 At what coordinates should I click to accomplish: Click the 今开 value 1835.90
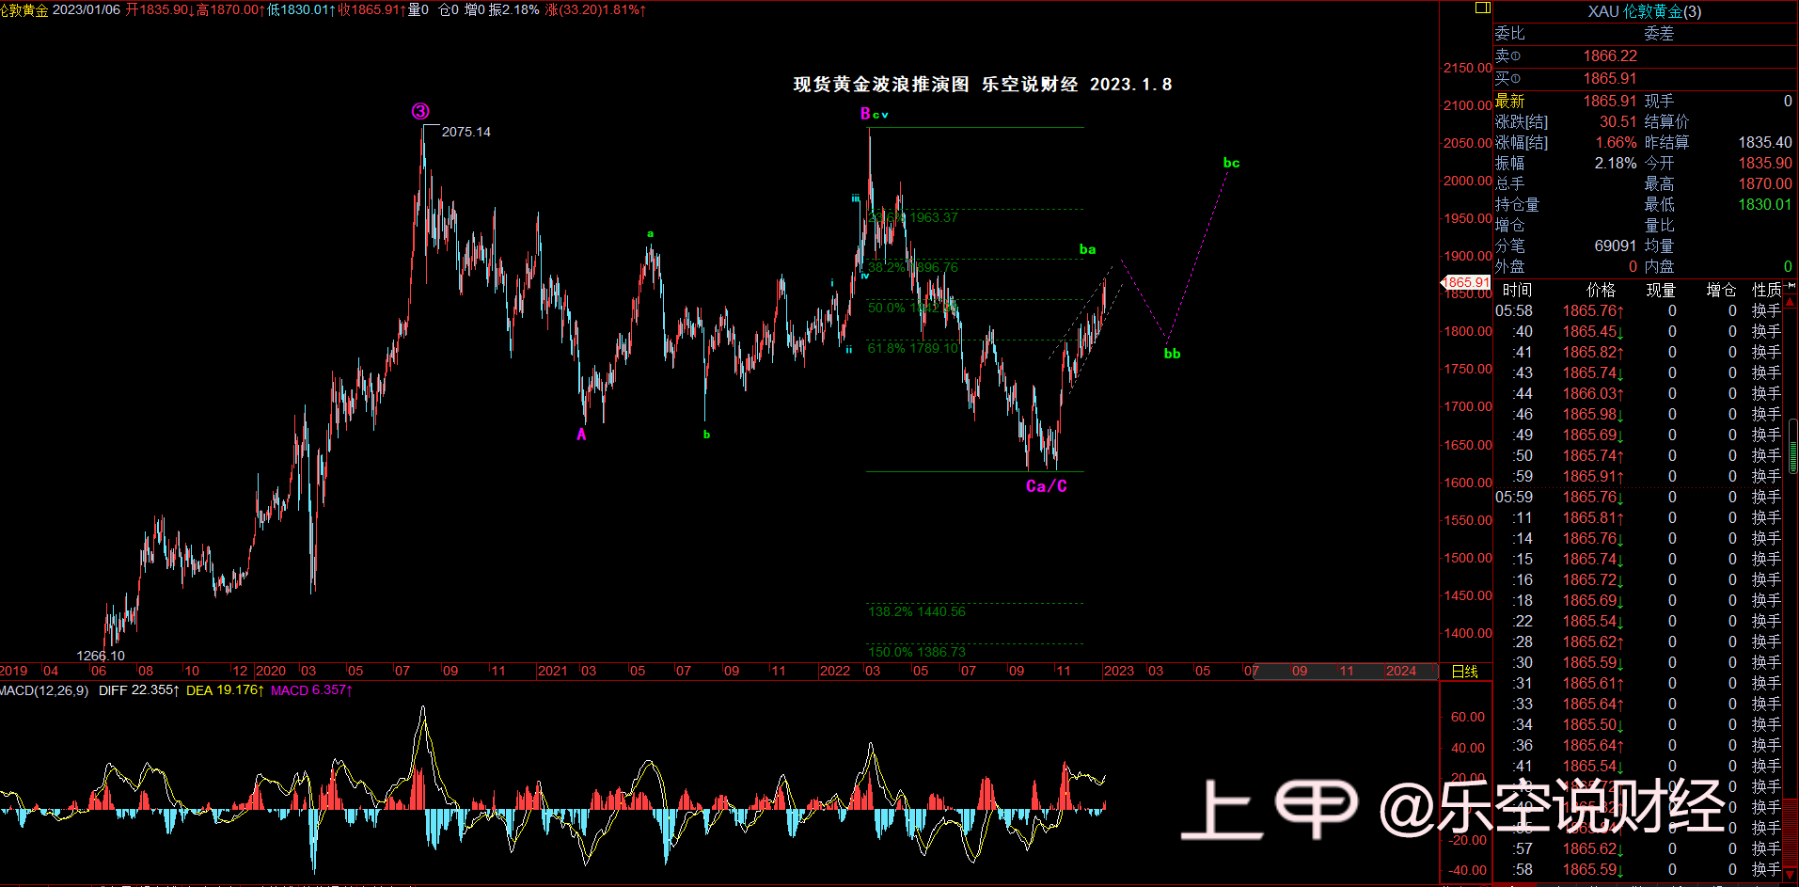[x=1765, y=164]
